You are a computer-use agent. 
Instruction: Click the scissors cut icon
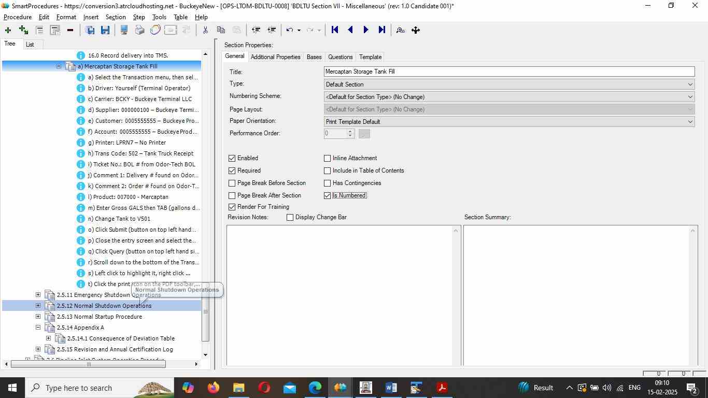click(205, 30)
